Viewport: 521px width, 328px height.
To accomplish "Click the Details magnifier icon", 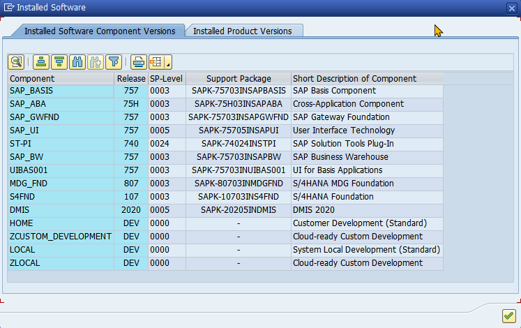I will [16, 62].
